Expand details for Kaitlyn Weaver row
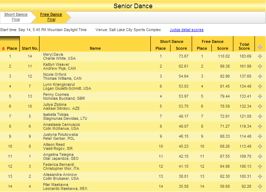The width and height of the screenshot is (266, 192). (260, 66)
